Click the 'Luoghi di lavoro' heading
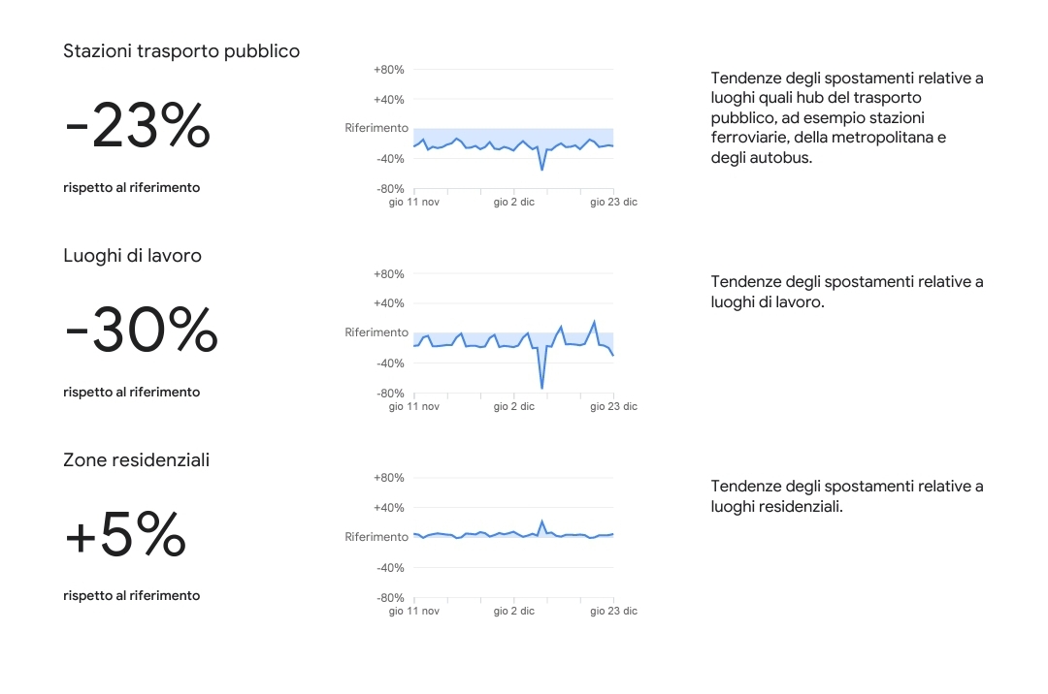 [132, 256]
